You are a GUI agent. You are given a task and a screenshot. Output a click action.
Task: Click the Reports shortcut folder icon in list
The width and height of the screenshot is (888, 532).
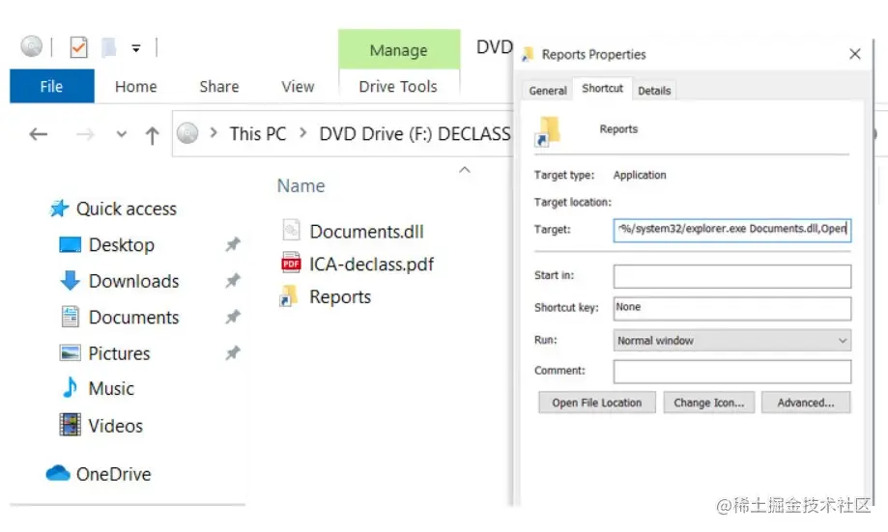[289, 296]
